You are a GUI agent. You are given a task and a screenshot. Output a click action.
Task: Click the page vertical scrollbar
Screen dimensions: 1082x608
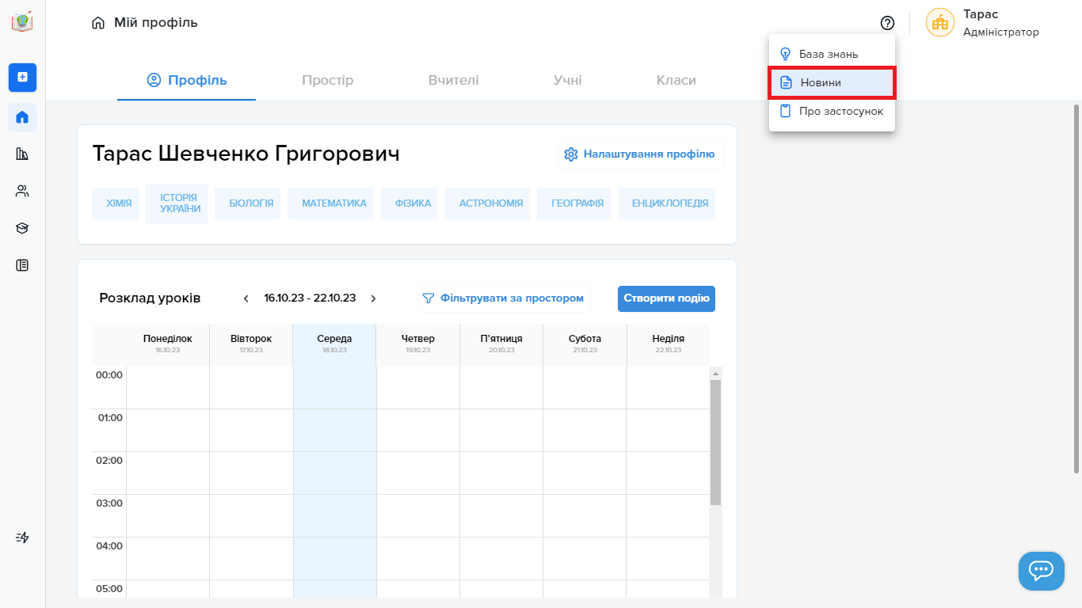(x=1076, y=289)
